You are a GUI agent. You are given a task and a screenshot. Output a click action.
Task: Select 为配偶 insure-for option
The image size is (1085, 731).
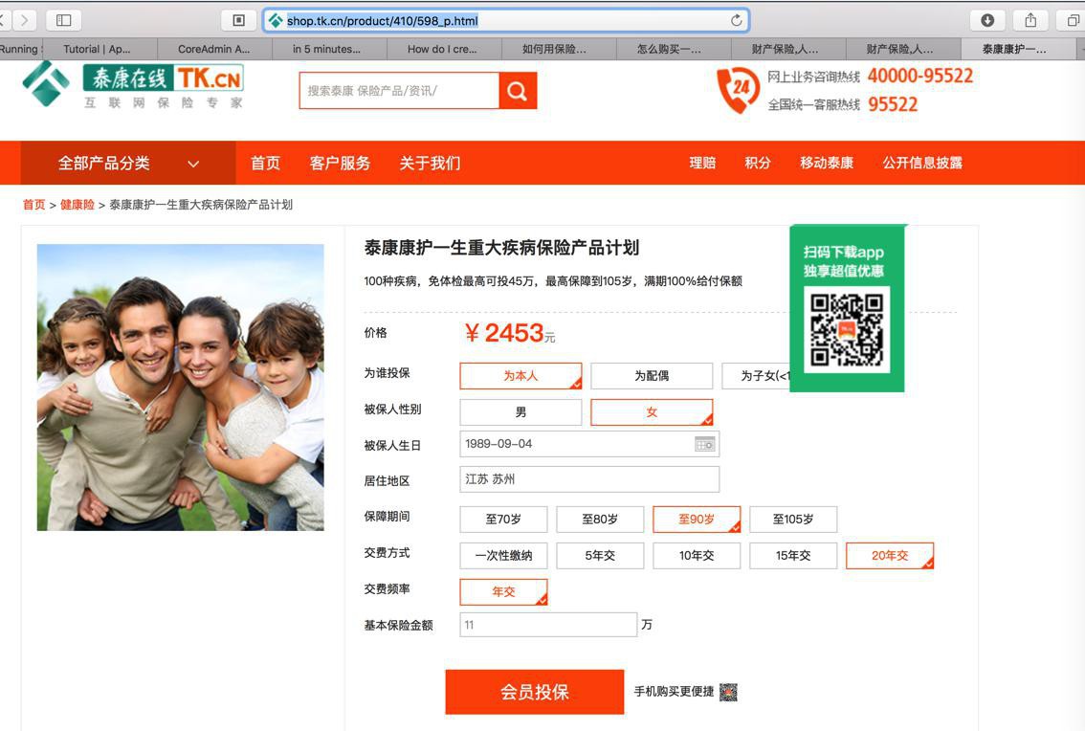tap(652, 376)
